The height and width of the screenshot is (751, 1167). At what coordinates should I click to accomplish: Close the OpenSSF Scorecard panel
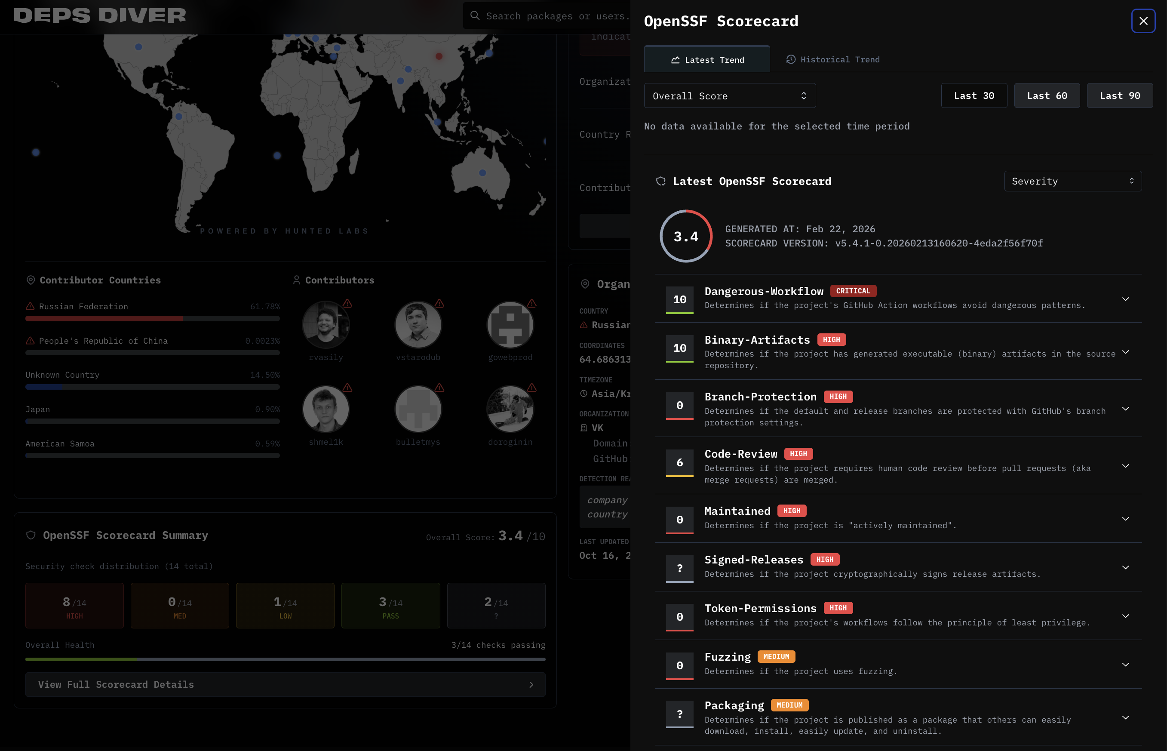pos(1142,21)
